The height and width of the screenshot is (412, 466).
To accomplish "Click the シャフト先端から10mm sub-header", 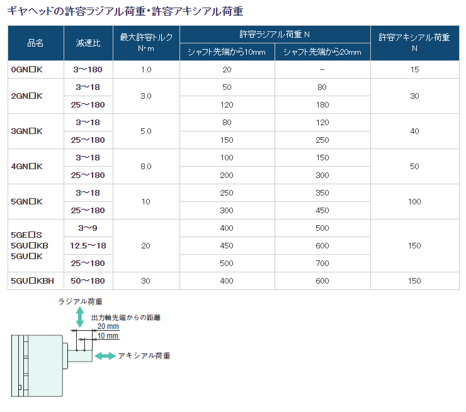I will [x=227, y=52].
